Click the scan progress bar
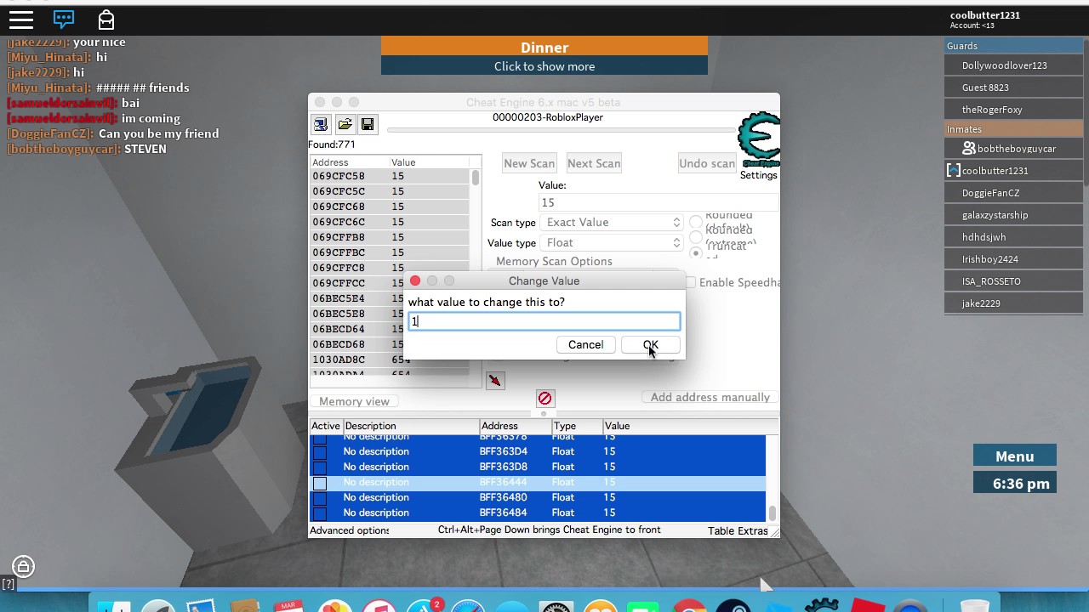Image resolution: width=1089 pixels, height=612 pixels. click(x=562, y=130)
